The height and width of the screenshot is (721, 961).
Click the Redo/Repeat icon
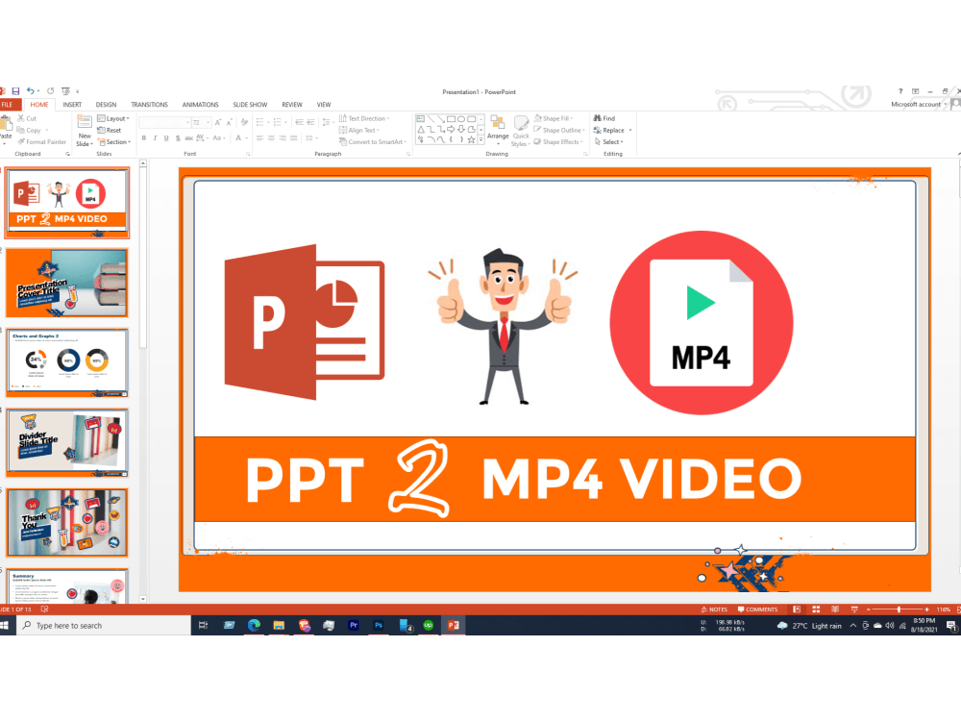(50, 90)
